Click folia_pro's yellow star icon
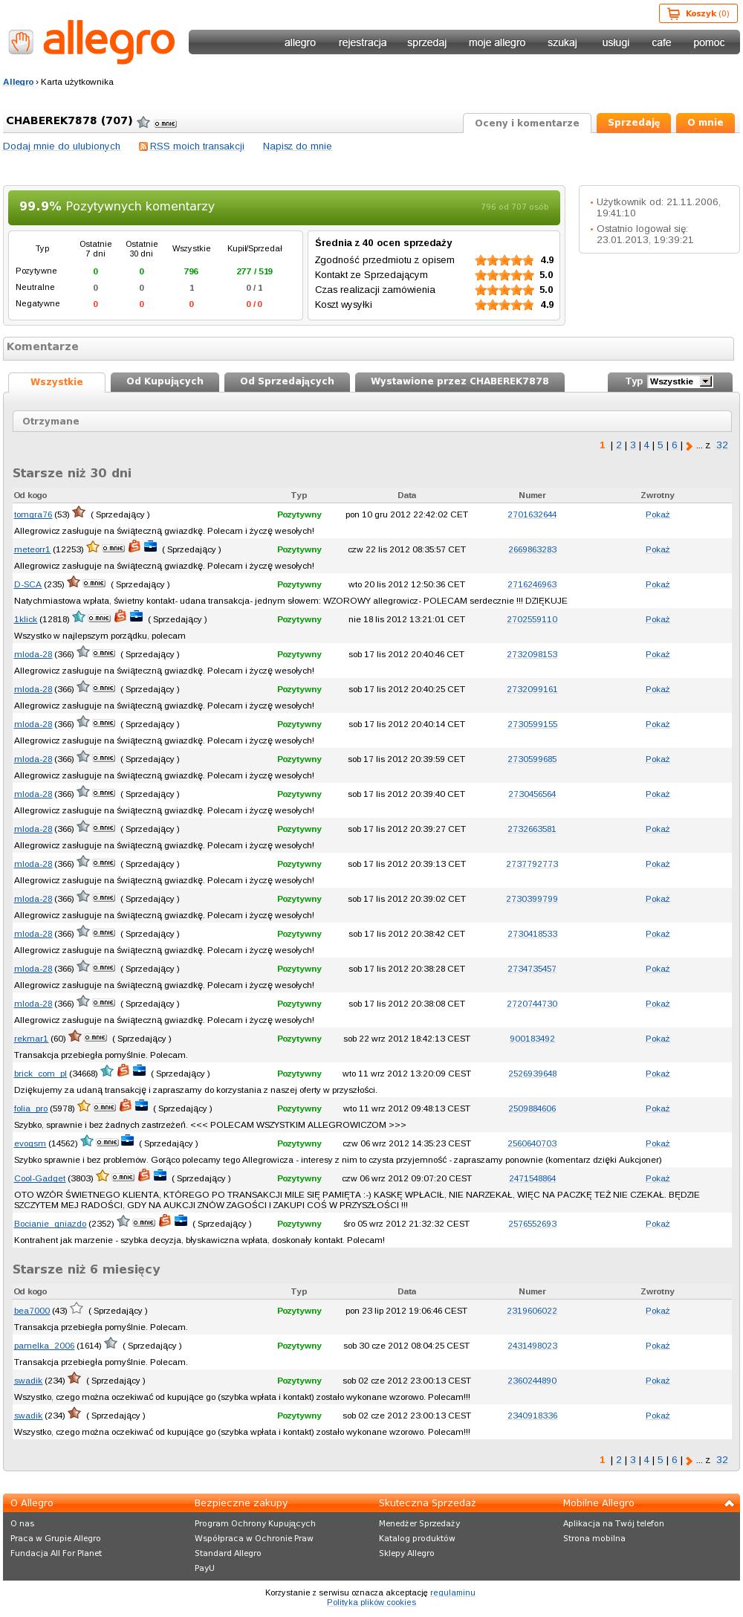743x1617 pixels. pos(84,1106)
